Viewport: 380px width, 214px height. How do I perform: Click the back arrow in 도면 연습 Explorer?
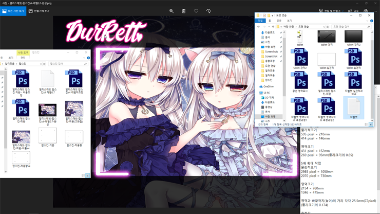[259, 27]
